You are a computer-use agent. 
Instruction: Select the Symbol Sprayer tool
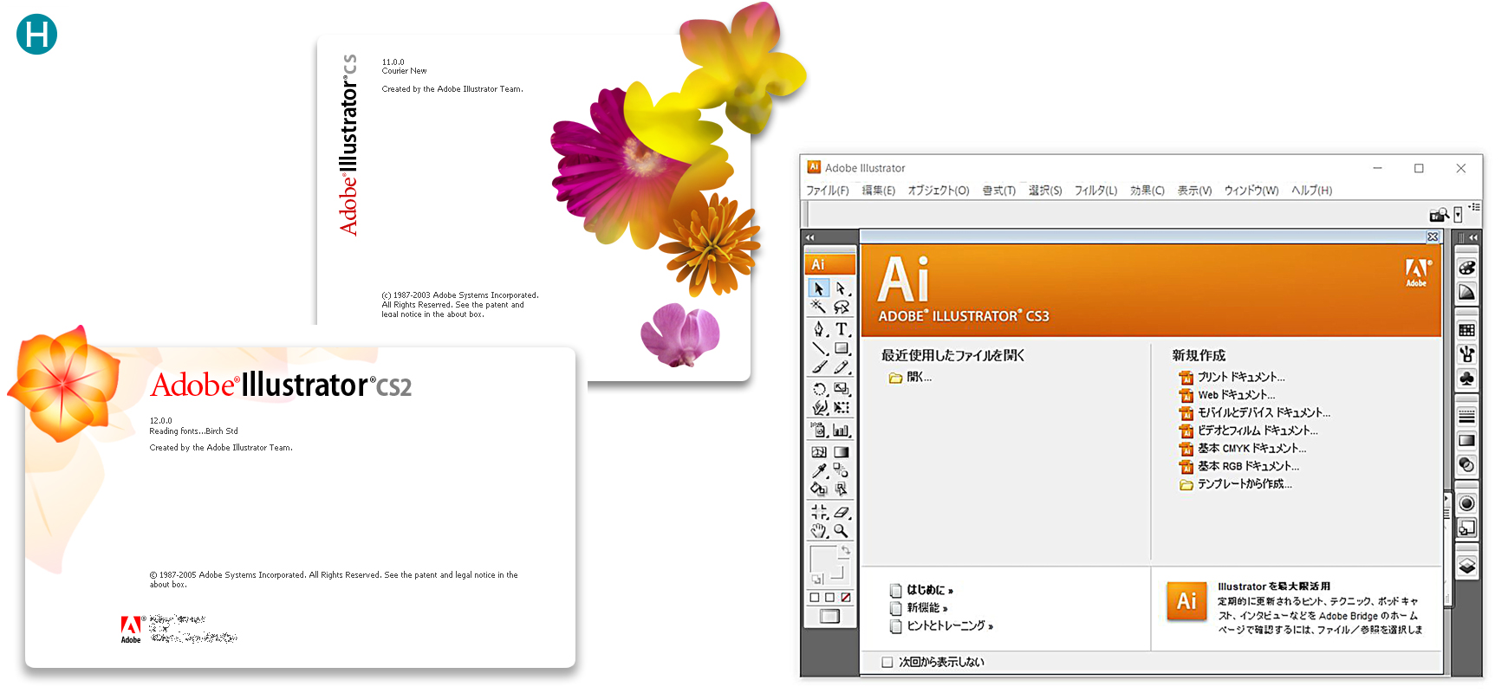click(x=819, y=430)
